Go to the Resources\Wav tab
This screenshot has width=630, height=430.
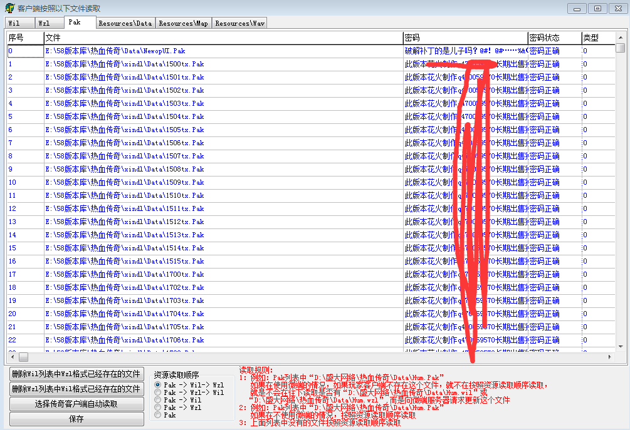239,23
